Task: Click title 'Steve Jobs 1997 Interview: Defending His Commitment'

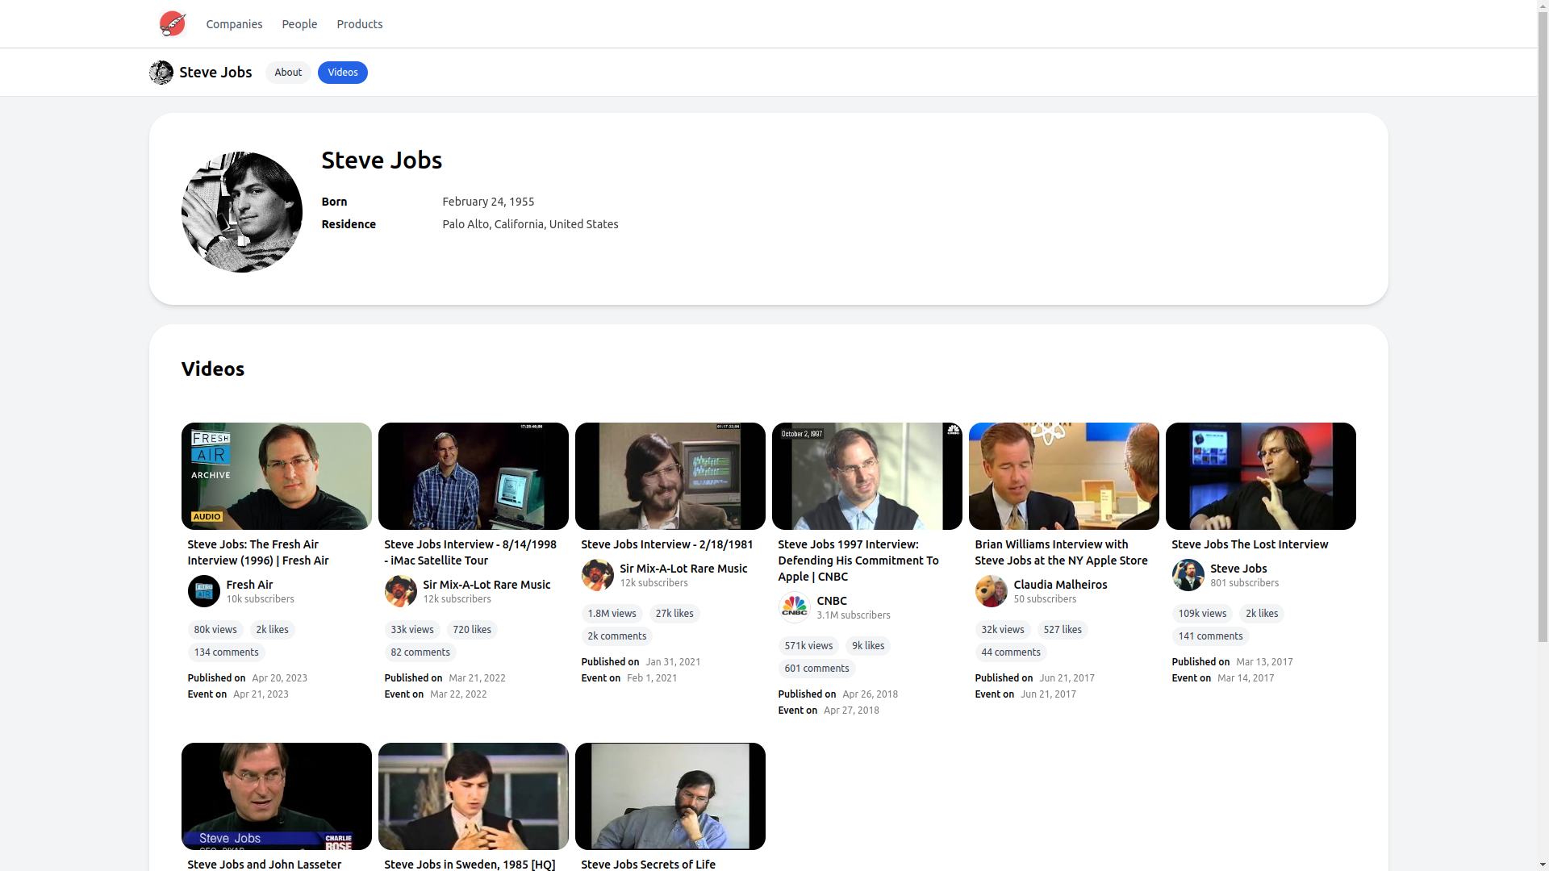Action: click(x=858, y=561)
